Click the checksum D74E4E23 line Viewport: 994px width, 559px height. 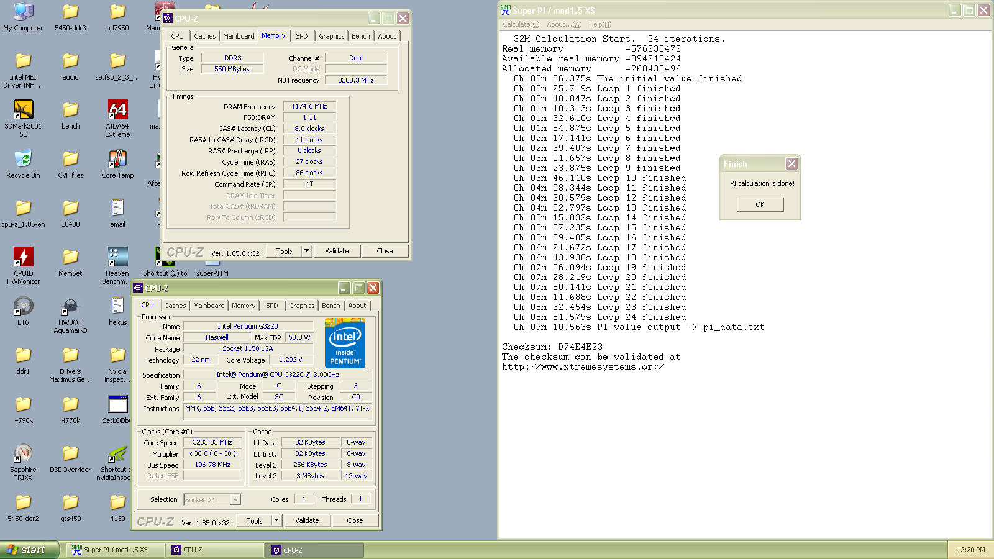click(552, 347)
